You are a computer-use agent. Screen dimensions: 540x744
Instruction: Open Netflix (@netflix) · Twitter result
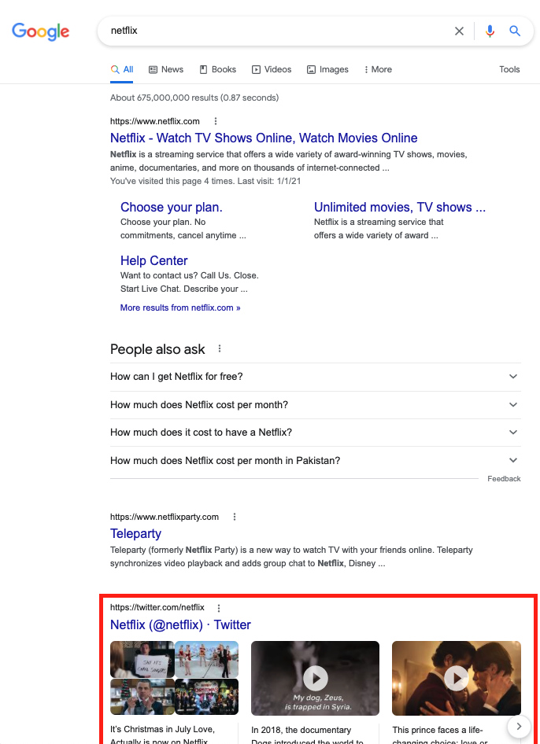click(x=180, y=625)
